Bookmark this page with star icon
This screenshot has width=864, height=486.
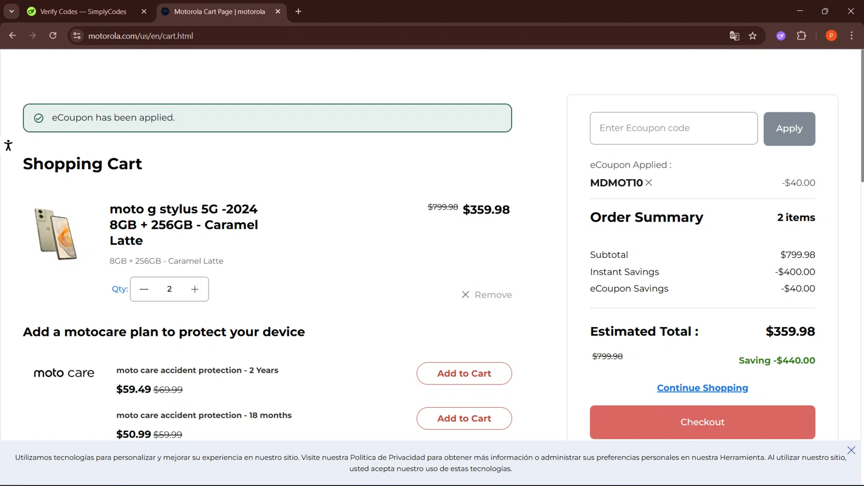coord(752,36)
